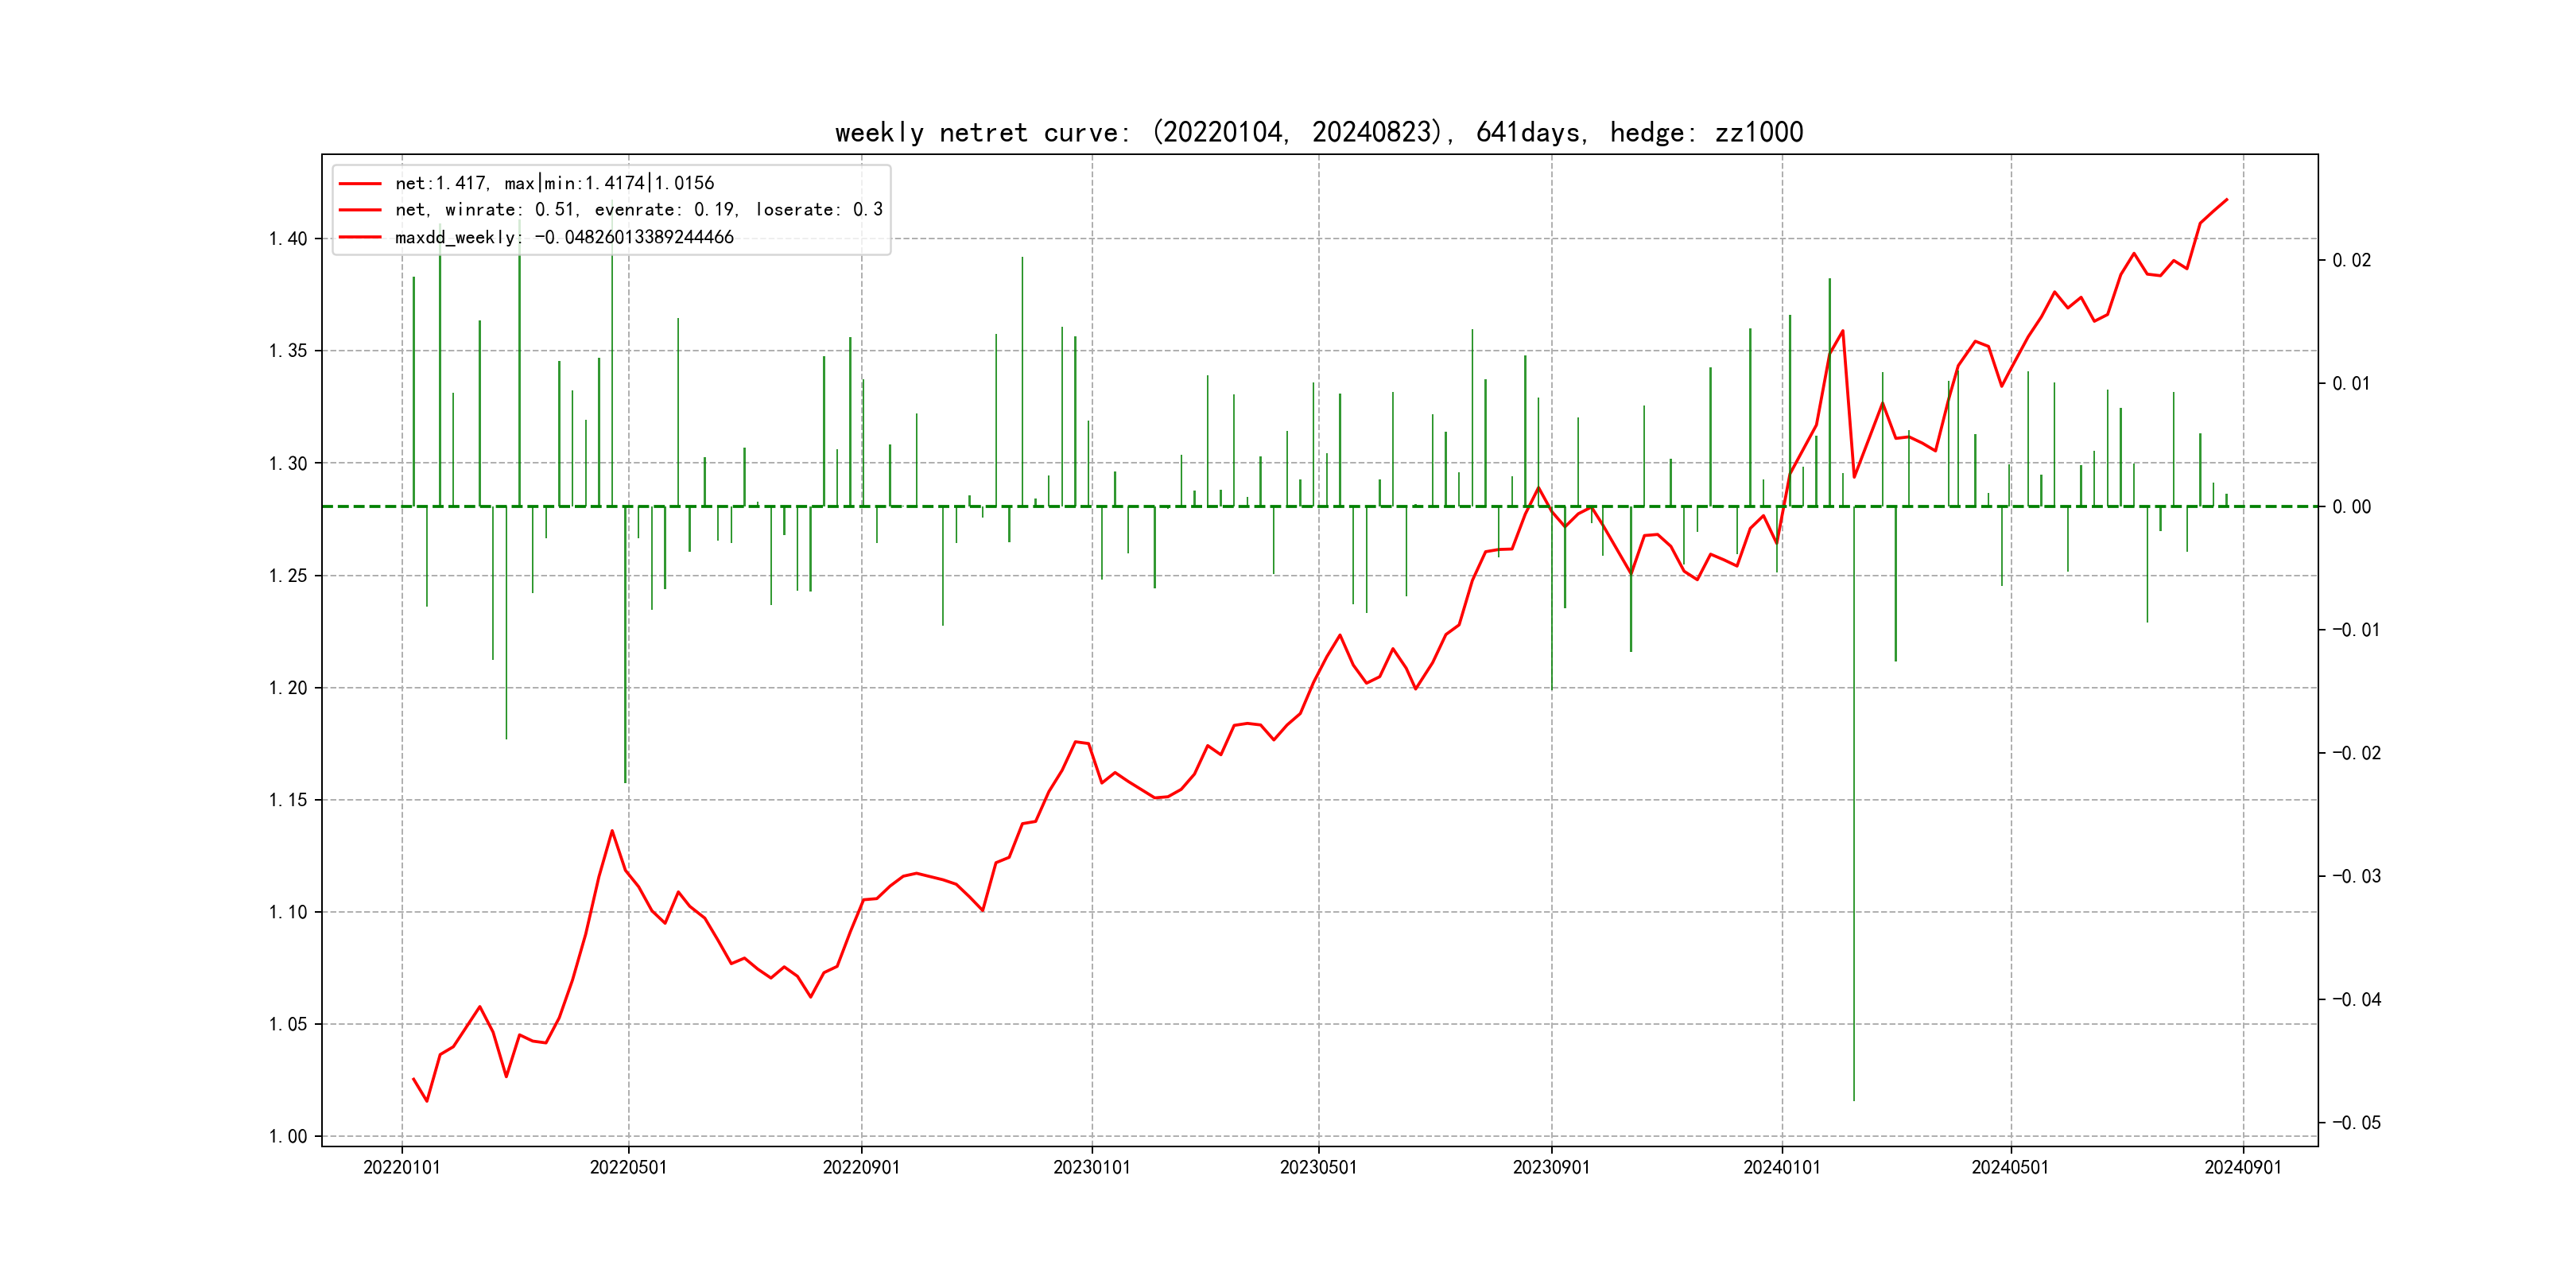Click x-axis label 20220101
This screenshot has height=1288, width=2576.
(x=401, y=1167)
